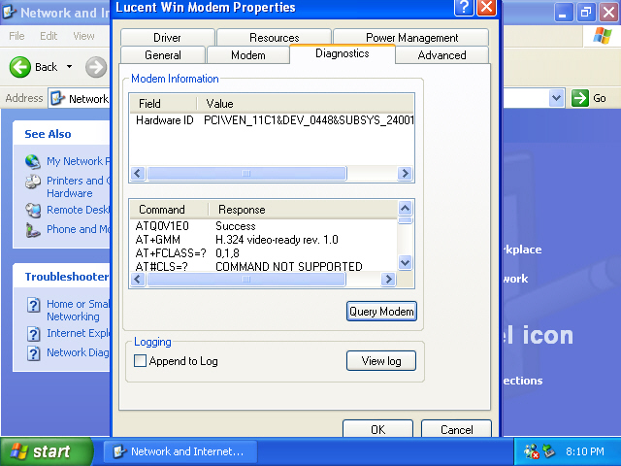Click left arrow of Modem Information scrollbar
The height and width of the screenshot is (466, 621).
tap(138, 173)
